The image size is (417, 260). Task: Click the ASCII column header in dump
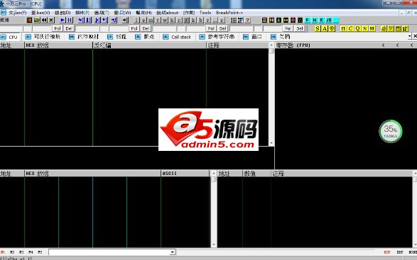tap(185, 174)
